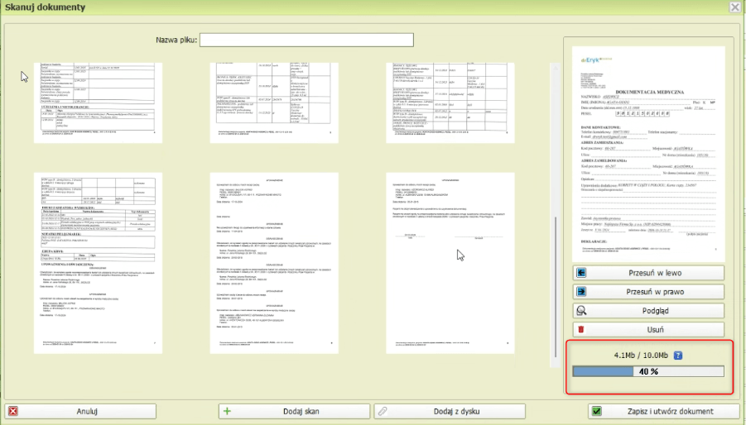Close the Skanuj dokumenty dialog

point(734,7)
